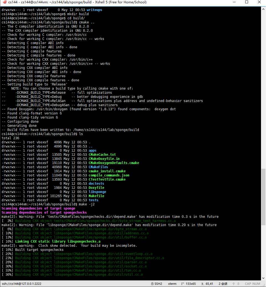
Task: Click the terminal size icon beside 133x65
Action: [182, 284]
